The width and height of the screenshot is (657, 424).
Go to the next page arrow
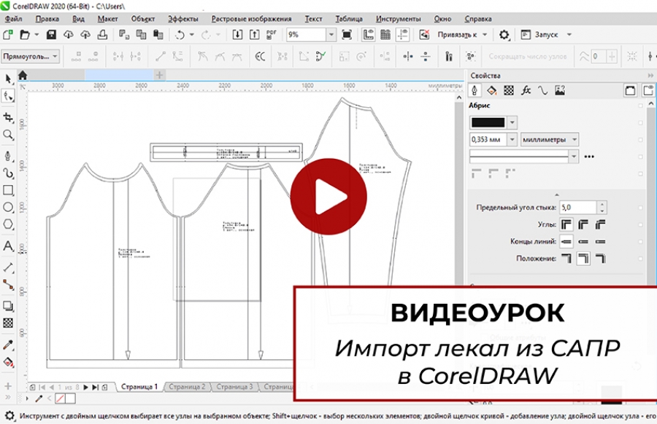85,387
